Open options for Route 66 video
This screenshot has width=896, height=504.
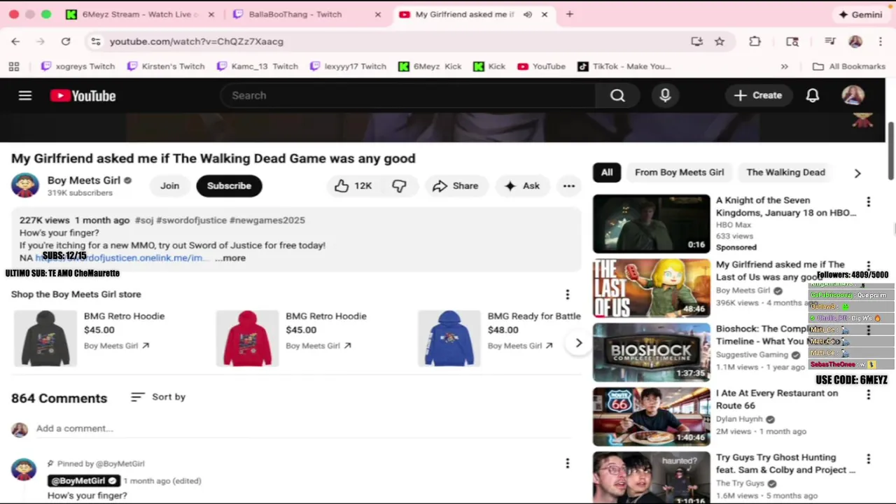point(868,395)
